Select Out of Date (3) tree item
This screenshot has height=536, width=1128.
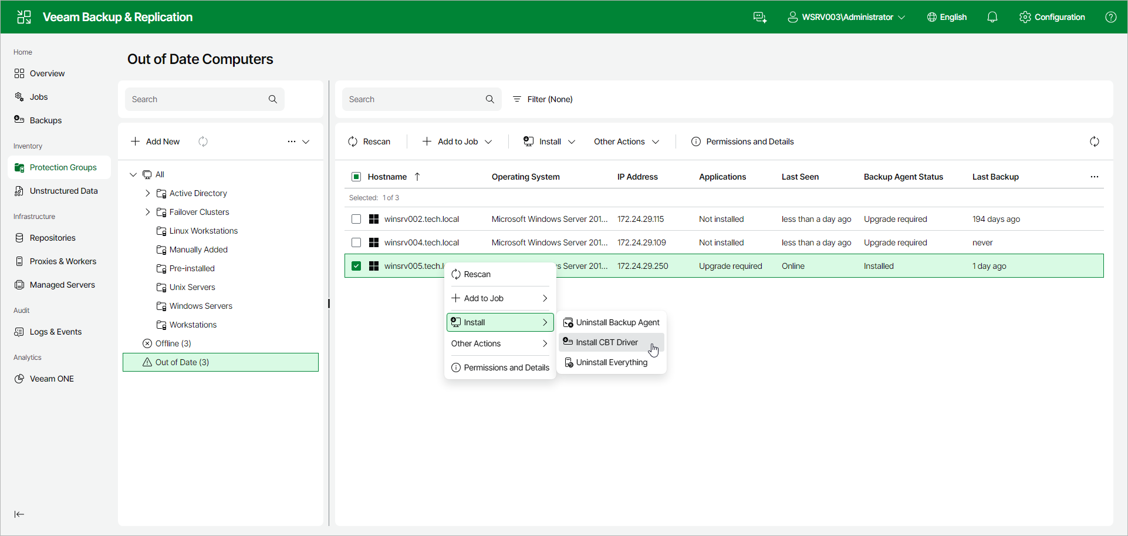tap(221, 362)
